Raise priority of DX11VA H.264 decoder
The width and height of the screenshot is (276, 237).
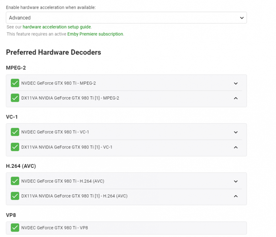tap(236, 196)
